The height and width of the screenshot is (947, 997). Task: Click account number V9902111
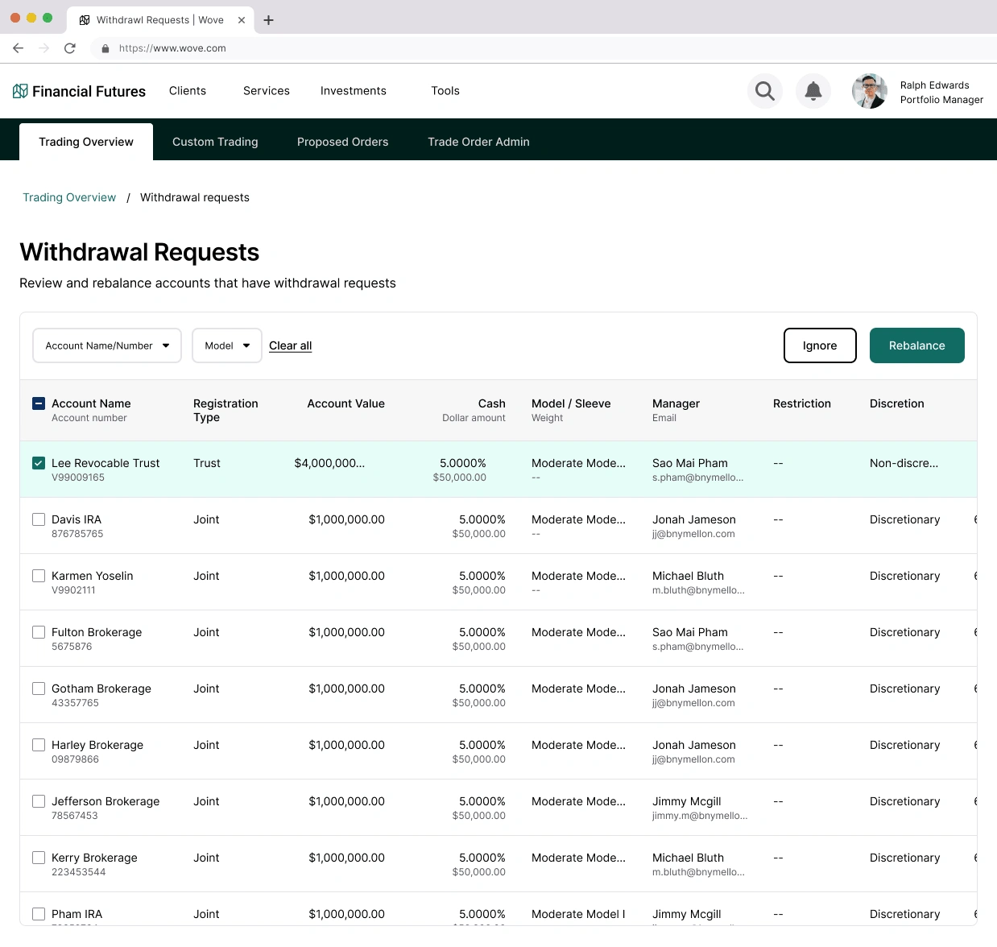73,590
